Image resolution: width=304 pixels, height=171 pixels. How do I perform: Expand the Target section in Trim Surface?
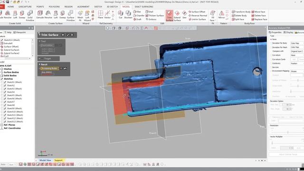pyautogui.click(x=39, y=58)
